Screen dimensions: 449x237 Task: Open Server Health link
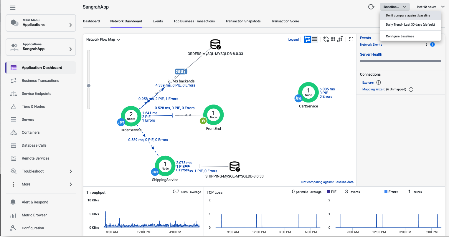pyautogui.click(x=371, y=54)
